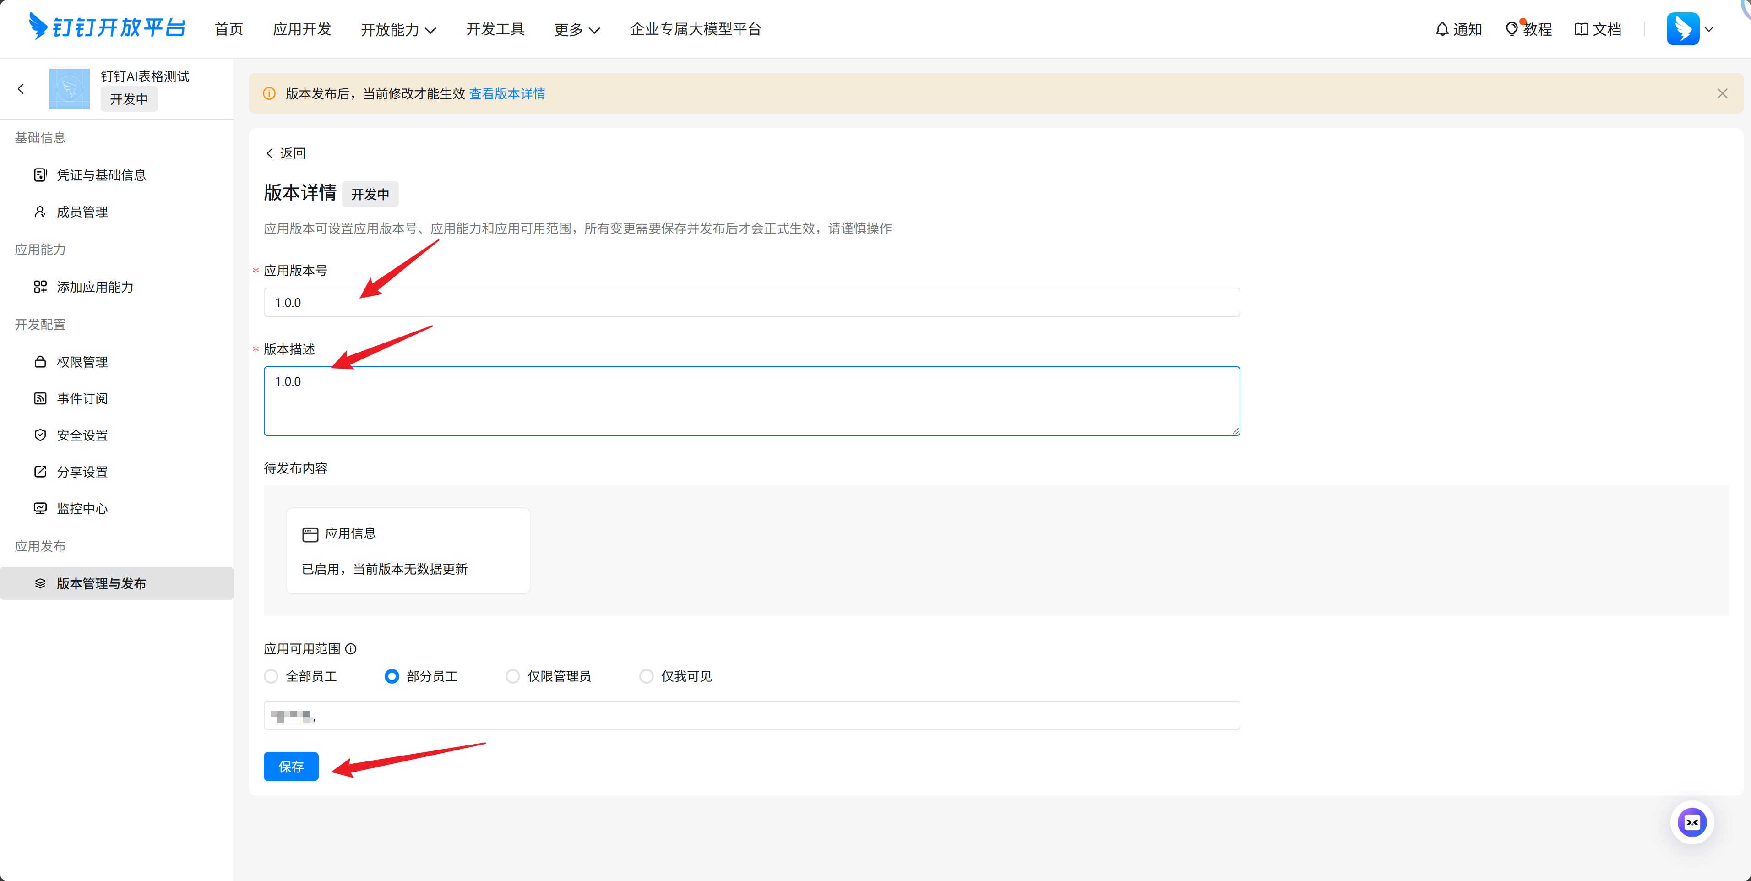Open 事件订阅 in the sidebar

click(x=82, y=398)
